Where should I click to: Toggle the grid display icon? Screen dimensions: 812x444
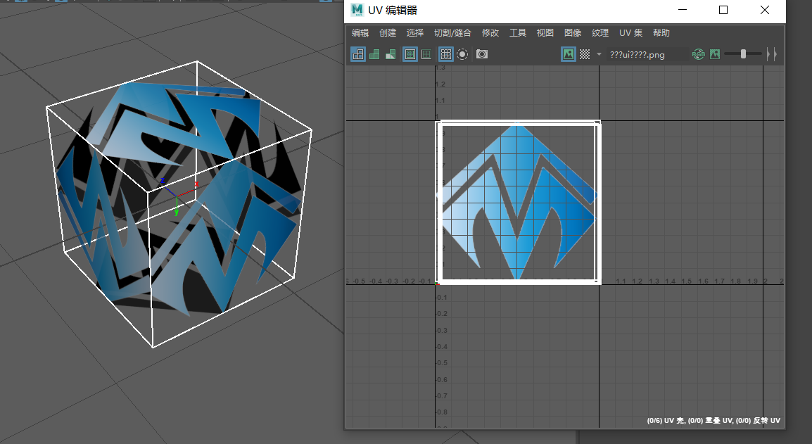pyautogui.click(x=446, y=54)
